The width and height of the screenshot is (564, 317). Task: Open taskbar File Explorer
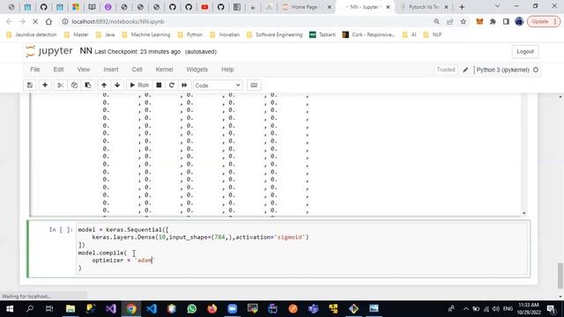point(70,309)
